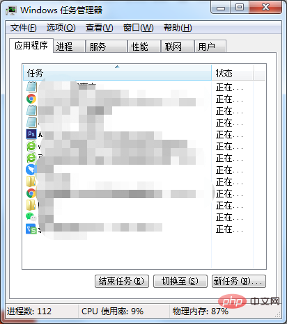Open the 选项(O) menu
The width and height of the screenshot is (287, 324).
pos(61,28)
